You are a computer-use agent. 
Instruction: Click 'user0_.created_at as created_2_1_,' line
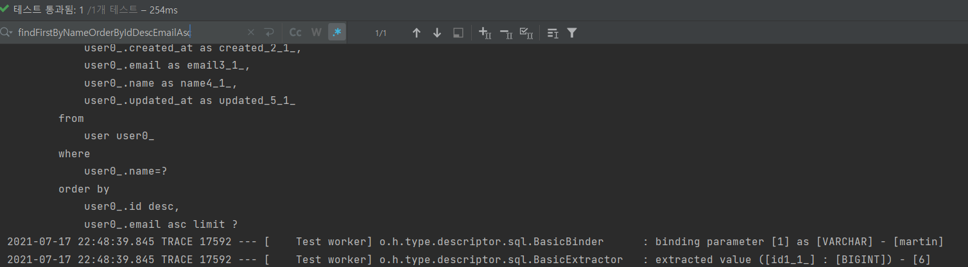[193, 48]
